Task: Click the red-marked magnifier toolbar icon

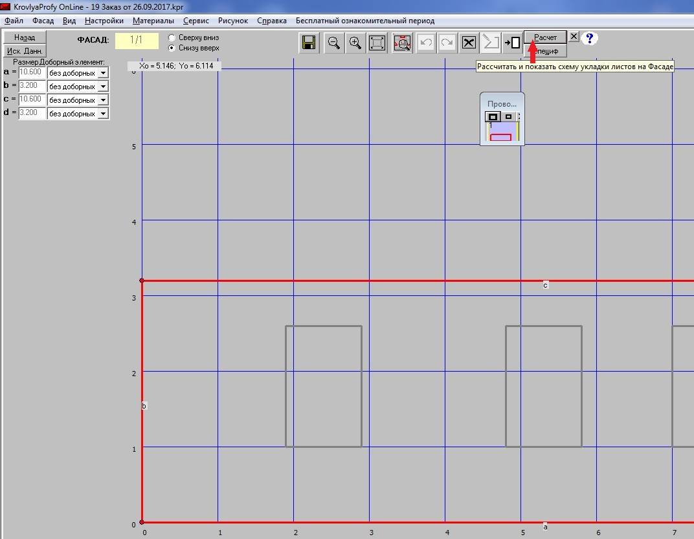Action: click(402, 43)
